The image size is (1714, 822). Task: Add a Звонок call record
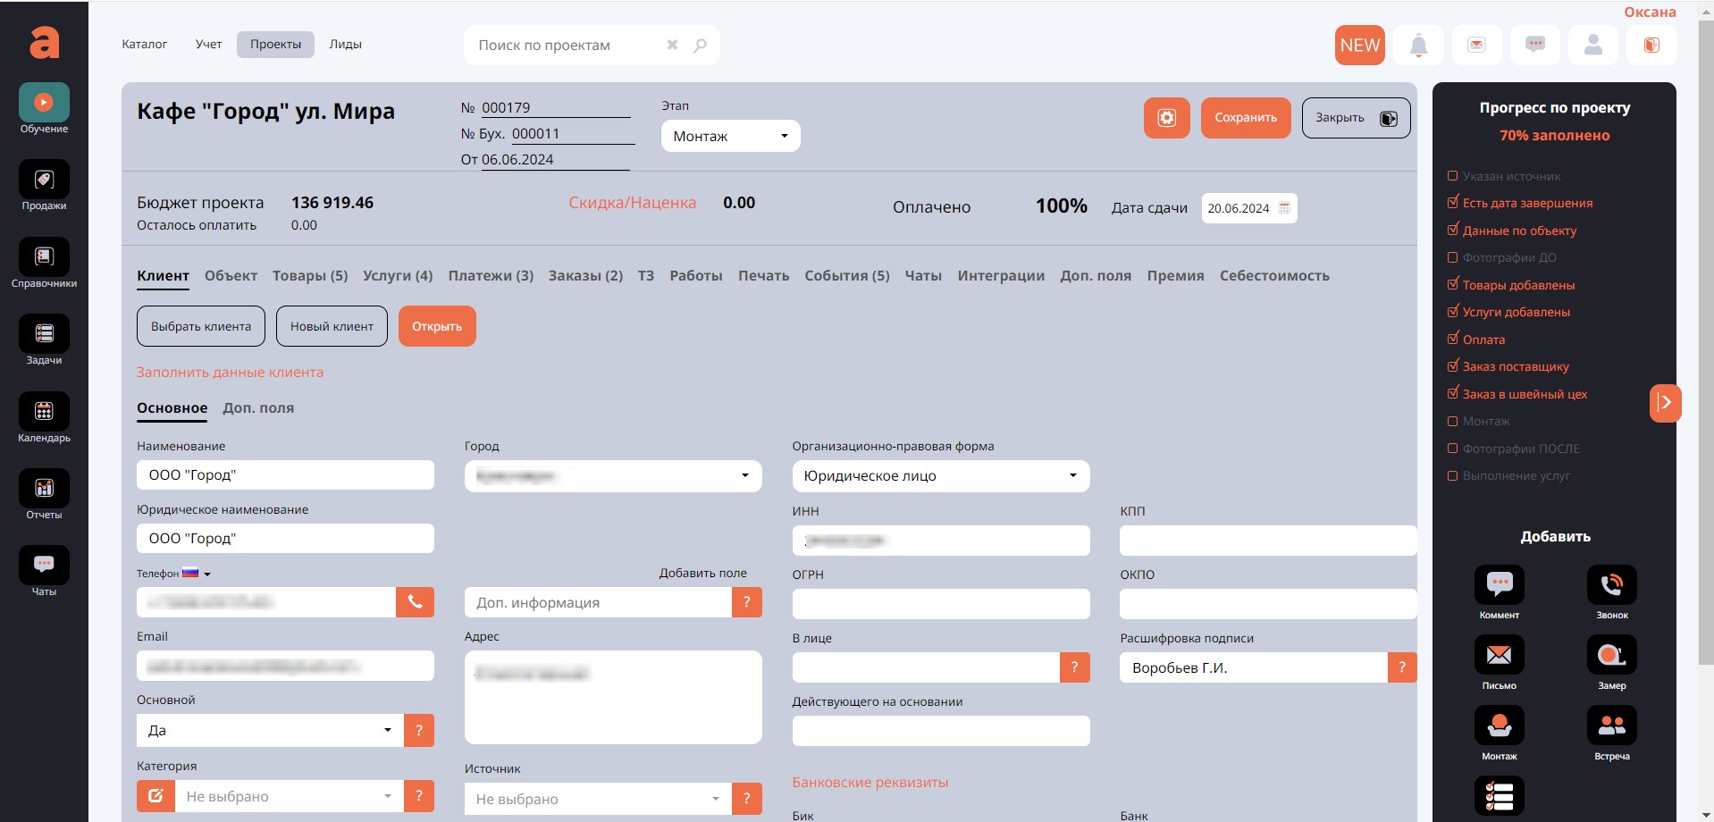1611,585
